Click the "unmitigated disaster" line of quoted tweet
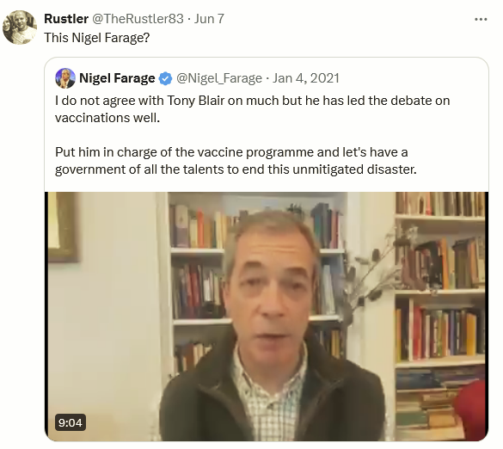The height and width of the screenshot is (449, 503). (x=236, y=169)
